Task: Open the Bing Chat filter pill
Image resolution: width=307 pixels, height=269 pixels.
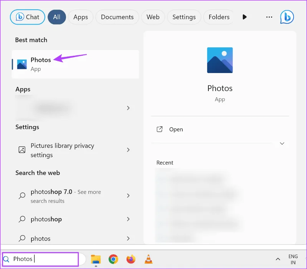Action: click(x=27, y=17)
